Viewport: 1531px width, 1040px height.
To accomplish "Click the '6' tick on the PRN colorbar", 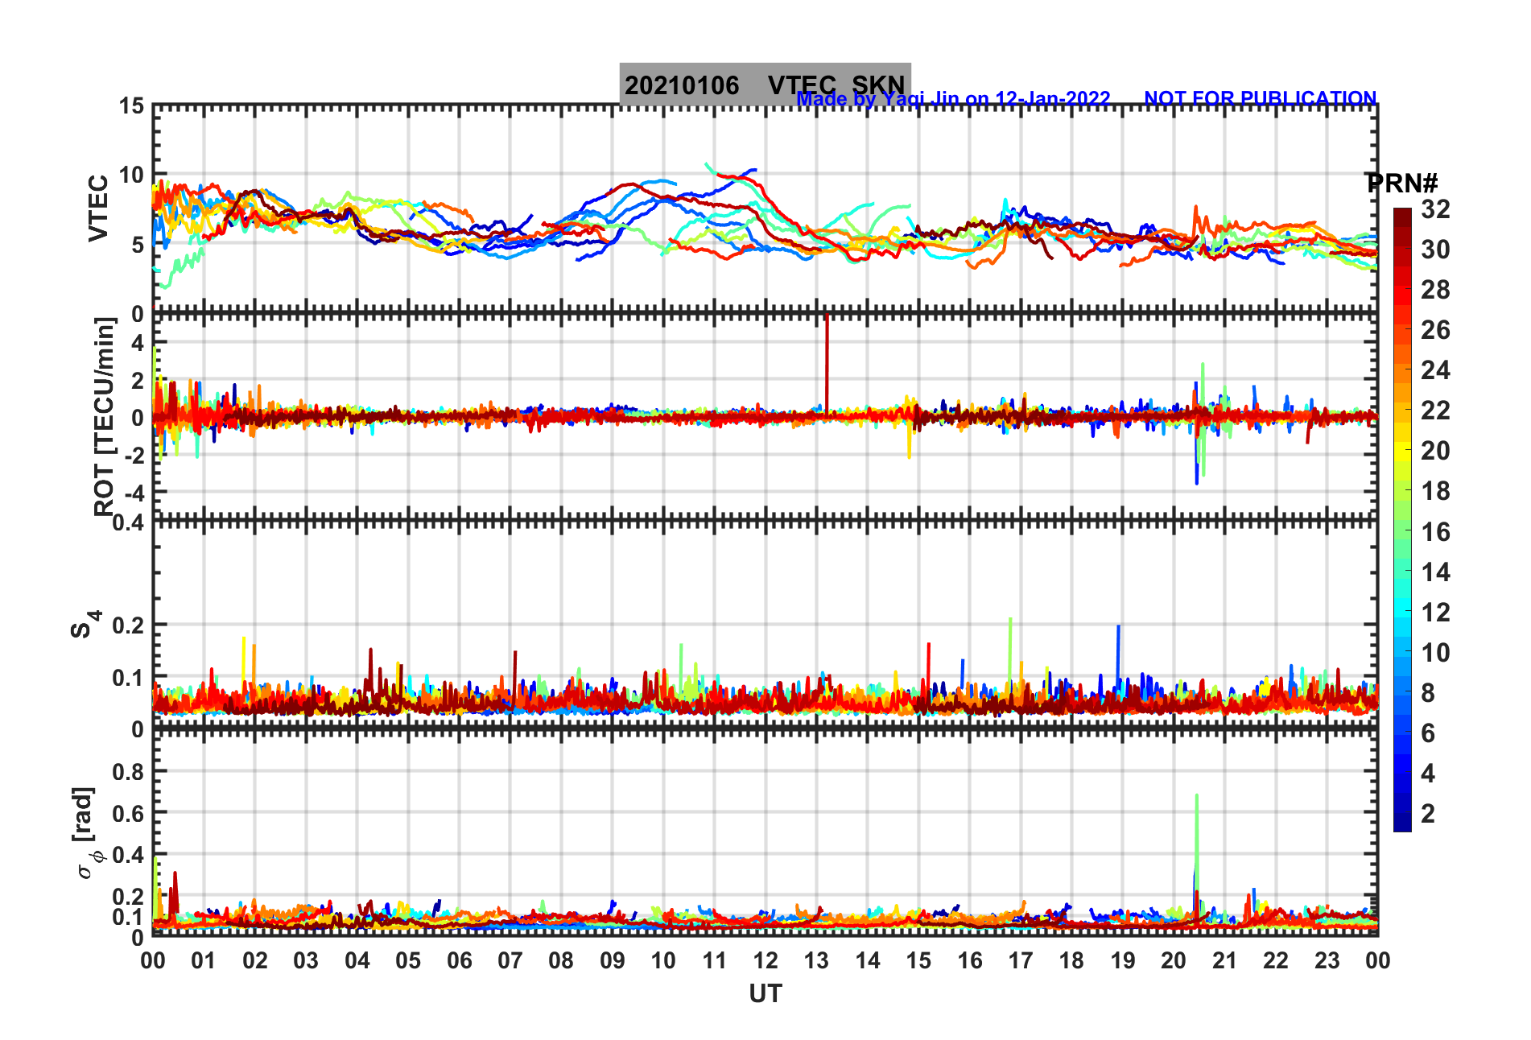I will click(x=1428, y=733).
